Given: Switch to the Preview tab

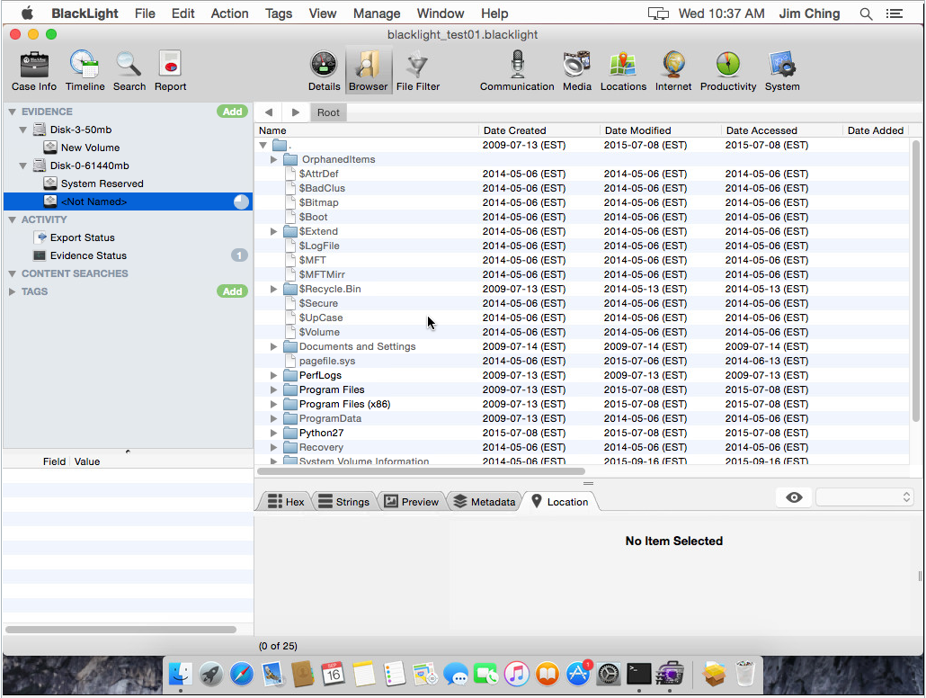Looking at the screenshot, I should pyautogui.click(x=412, y=502).
